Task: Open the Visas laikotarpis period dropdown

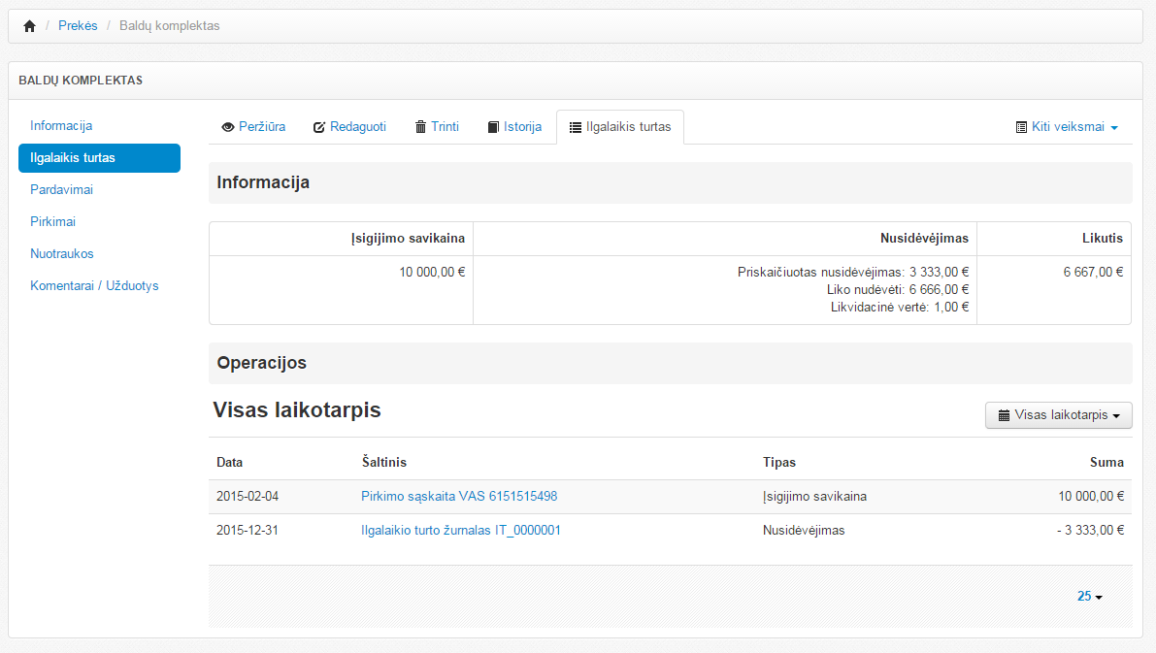Action: [x=1058, y=415]
